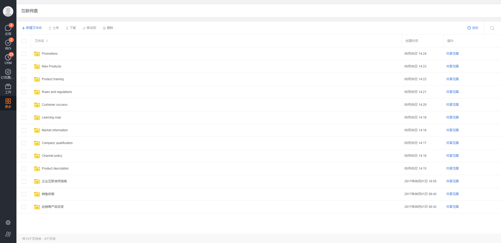Tick the select-all checkbox in header
This screenshot has width=501, height=243.
(24, 41)
